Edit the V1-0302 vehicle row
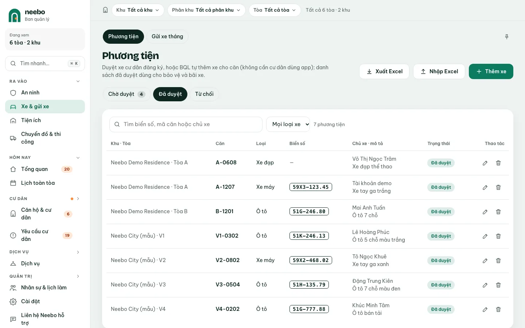The height and width of the screenshot is (328, 525). pos(485,236)
